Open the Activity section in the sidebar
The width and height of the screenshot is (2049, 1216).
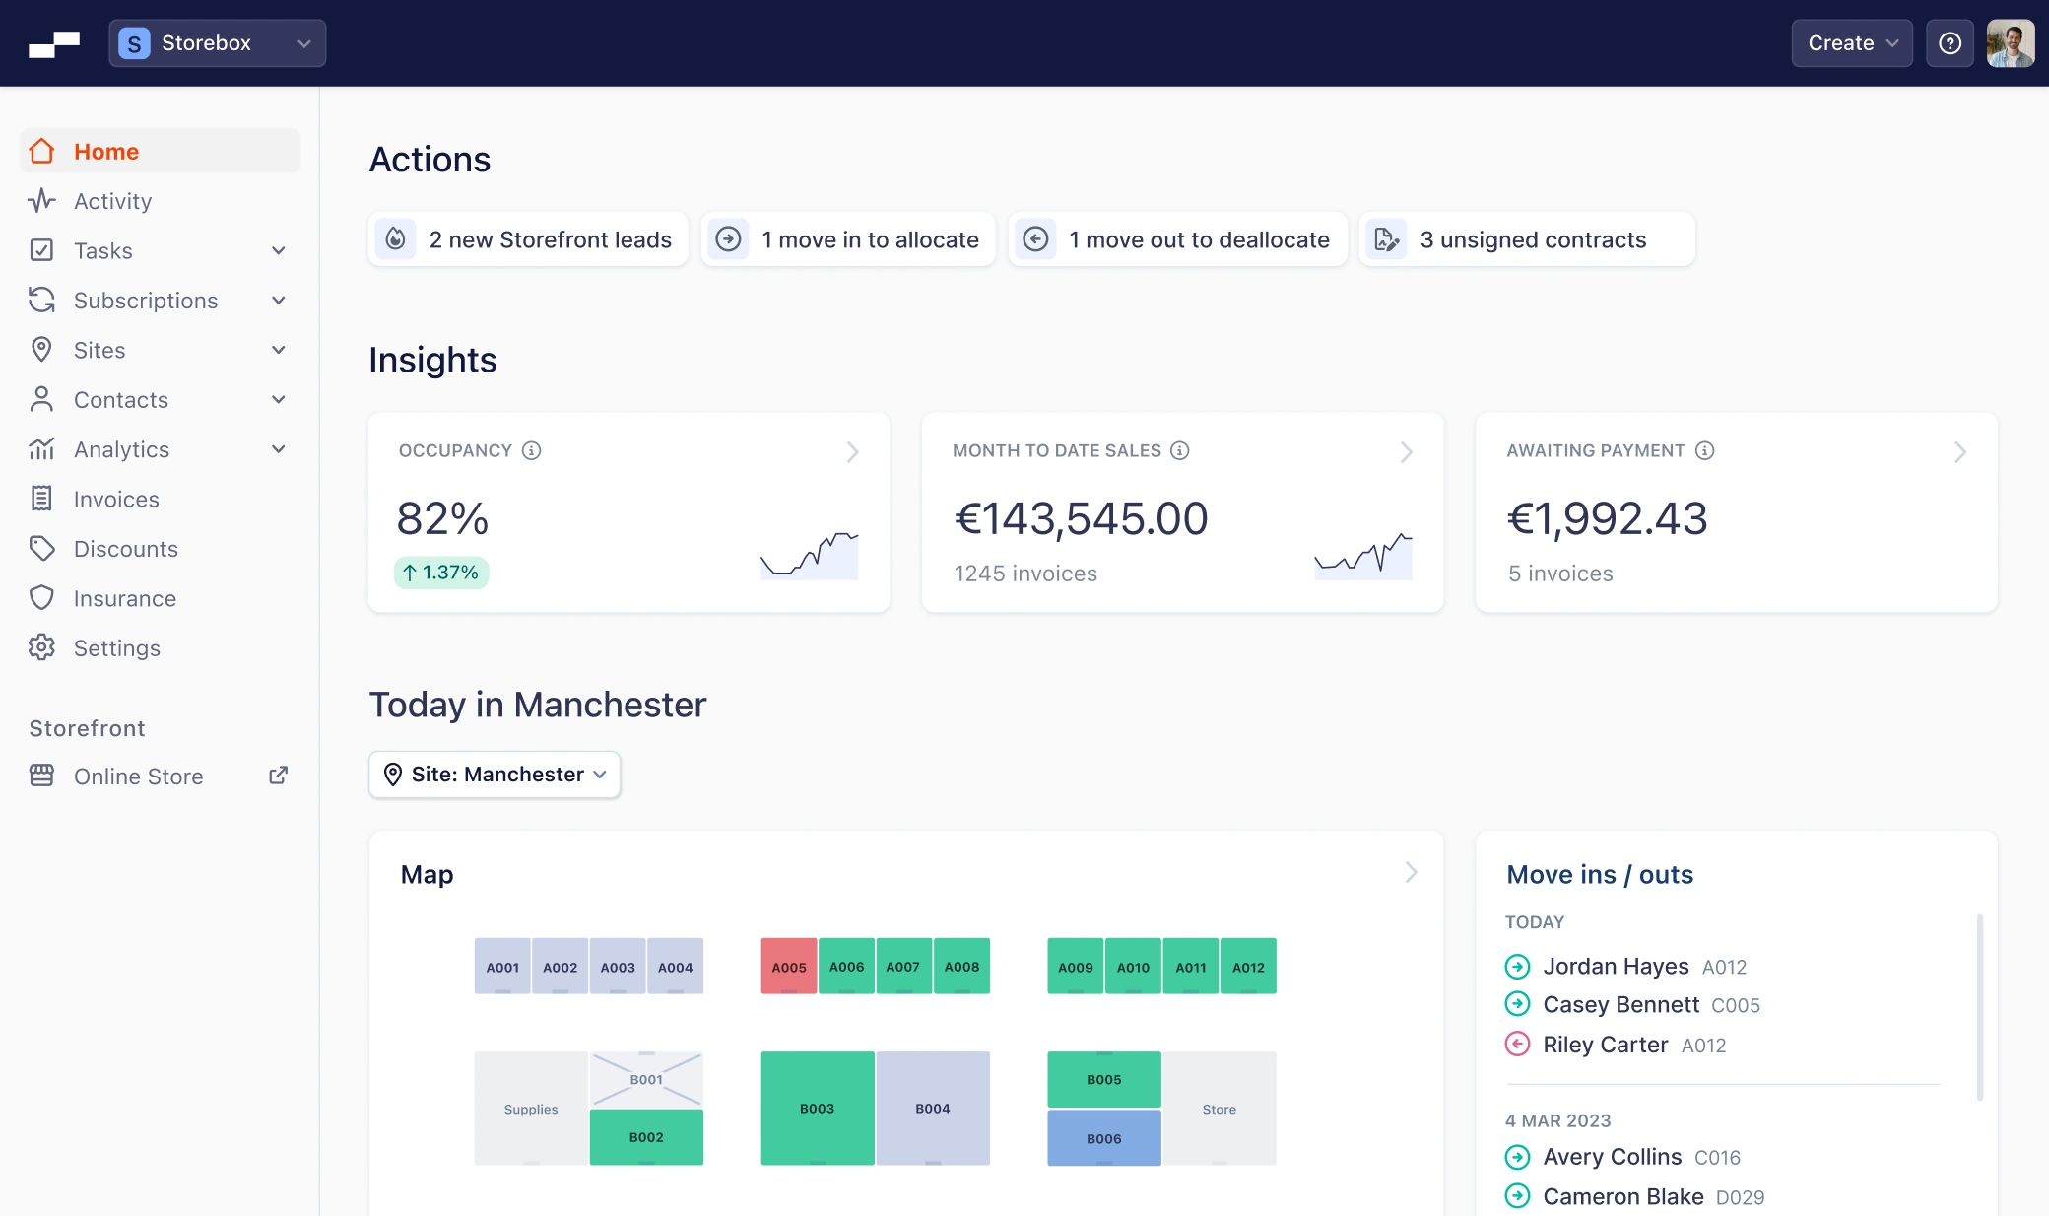point(112,201)
